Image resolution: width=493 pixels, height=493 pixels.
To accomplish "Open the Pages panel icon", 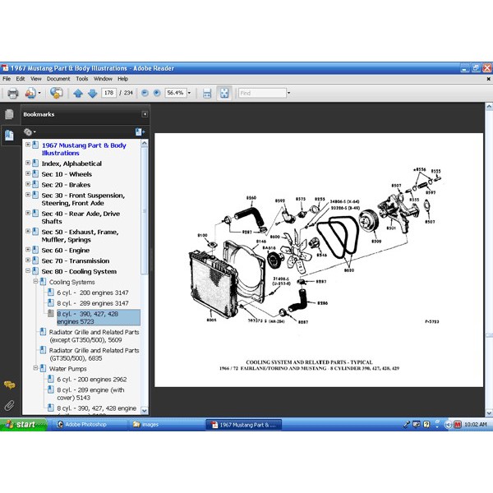I will click(x=9, y=114).
